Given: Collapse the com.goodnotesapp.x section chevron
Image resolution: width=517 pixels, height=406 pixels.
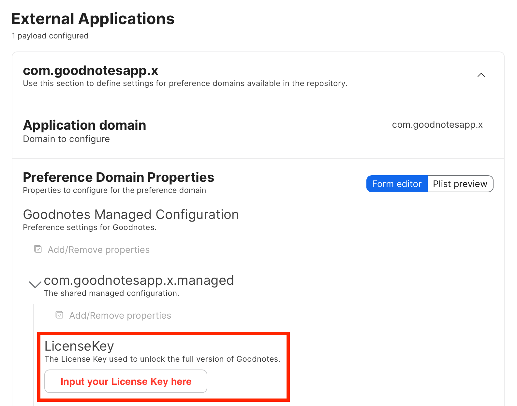Looking at the screenshot, I should click(481, 75).
